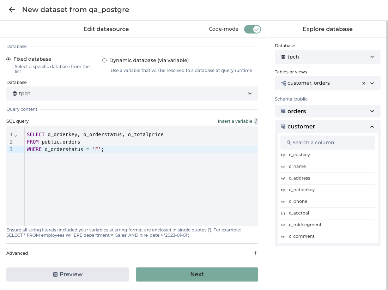
Task: Click the clear icon in Tables or views
Action: click(364, 83)
